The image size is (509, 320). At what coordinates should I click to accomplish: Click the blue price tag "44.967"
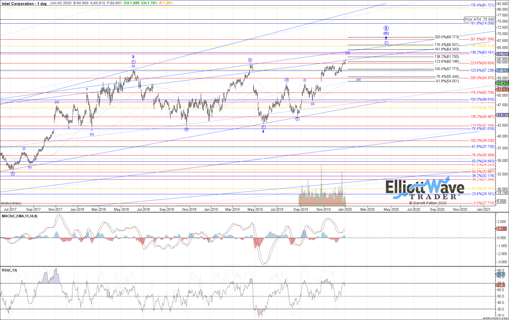[x=502, y=115]
